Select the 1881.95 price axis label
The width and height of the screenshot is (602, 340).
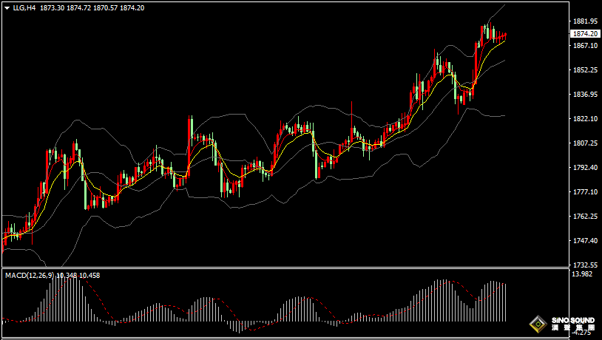tap(585, 21)
